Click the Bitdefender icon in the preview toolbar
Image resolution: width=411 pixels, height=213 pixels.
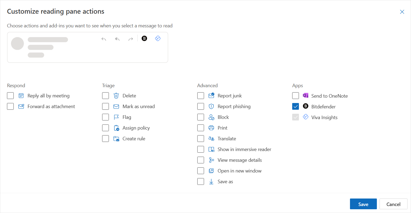tap(144, 38)
